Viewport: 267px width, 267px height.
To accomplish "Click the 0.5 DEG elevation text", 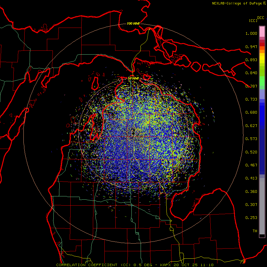I will (143, 265).
